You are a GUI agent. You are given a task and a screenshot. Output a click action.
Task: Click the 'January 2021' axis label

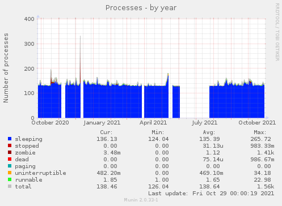coord(102,123)
